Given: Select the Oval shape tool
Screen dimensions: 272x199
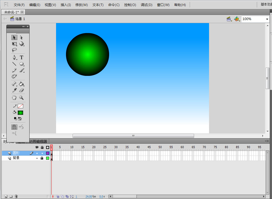Looking at the screenshot, I should 22,64.
